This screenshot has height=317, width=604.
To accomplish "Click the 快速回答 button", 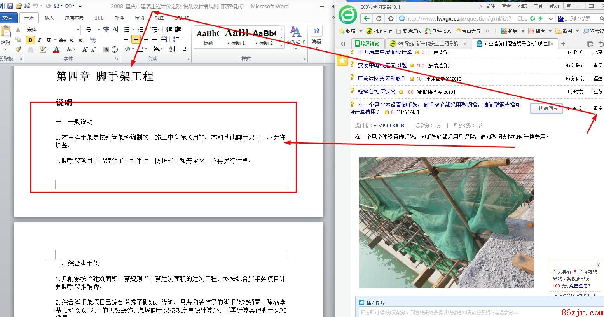I will [x=548, y=109].
